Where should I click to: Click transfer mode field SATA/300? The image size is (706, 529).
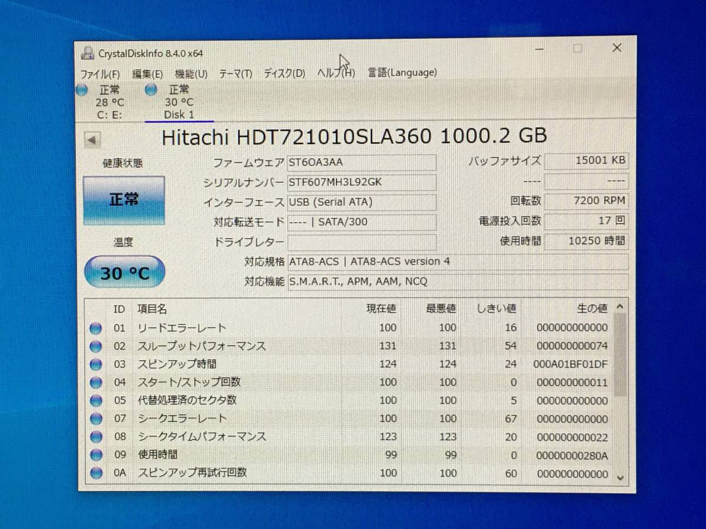pyautogui.click(x=362, y=222)
